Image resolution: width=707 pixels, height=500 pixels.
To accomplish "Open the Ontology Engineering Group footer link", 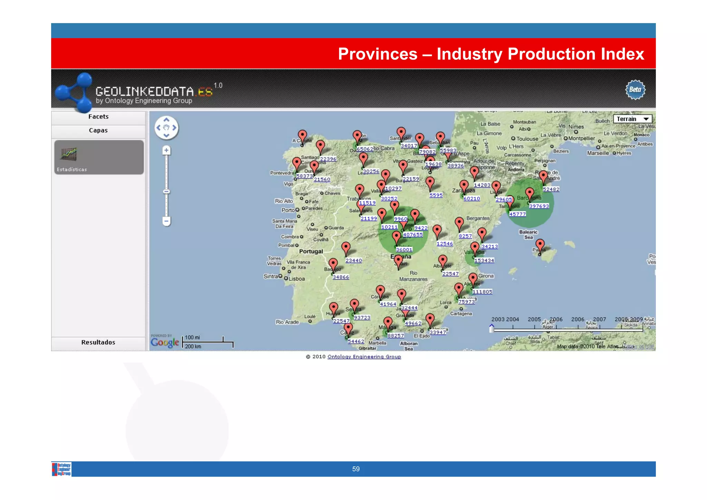I will (x=364, y=357).
